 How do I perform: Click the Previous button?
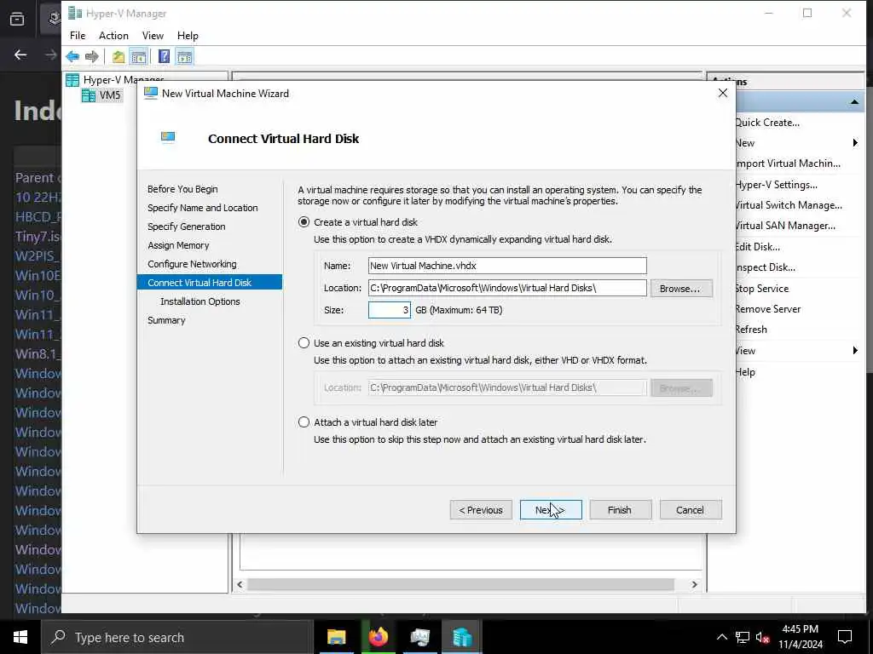coord(481,510)
